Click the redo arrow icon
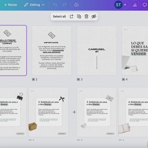 (x=65, y=5)
